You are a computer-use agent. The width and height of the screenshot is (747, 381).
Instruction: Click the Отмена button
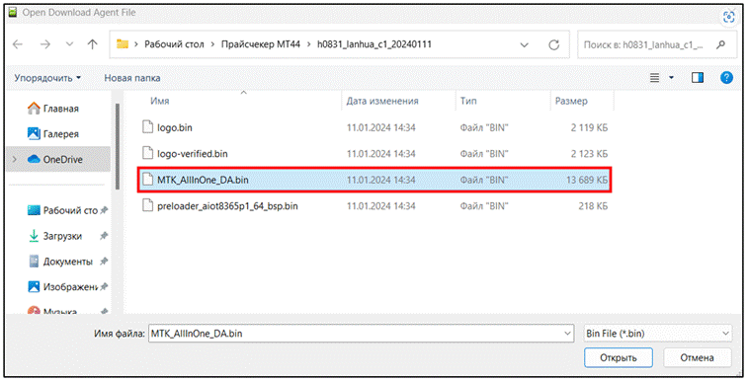(697, 357)
